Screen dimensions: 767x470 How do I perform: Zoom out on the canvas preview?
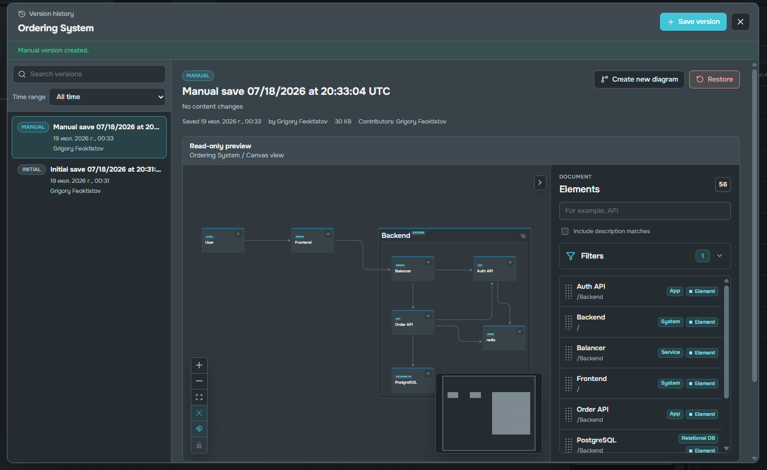(x=199, y=381)
